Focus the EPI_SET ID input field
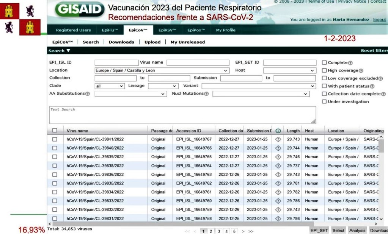Screen dimensions: 388x234 coord(290,62)
